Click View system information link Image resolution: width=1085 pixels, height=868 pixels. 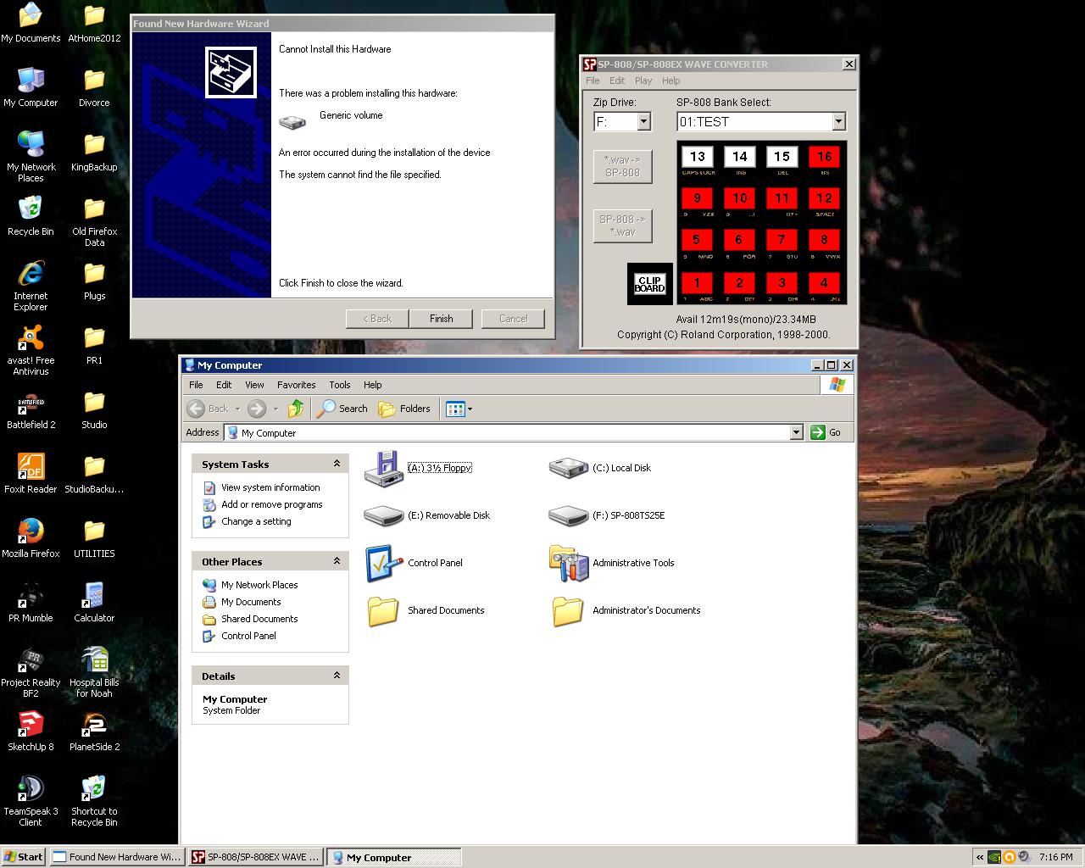tap(270, 487)
